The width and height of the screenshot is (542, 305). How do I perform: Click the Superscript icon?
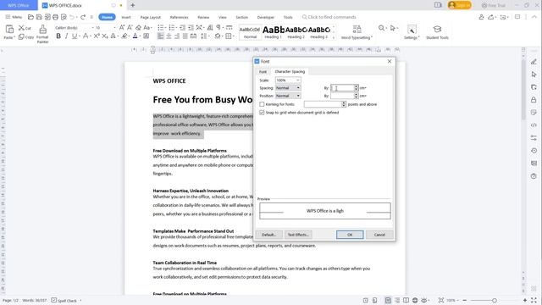point(97,36)
